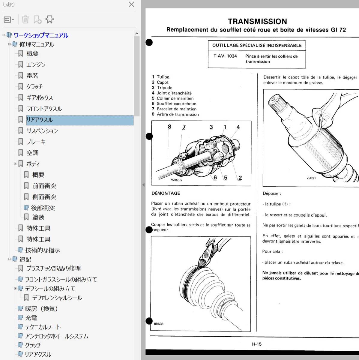The width and height of the screenshot is (359, 360).
Task: Go to the 電装 bookmark
Action: pyautogui.click(x=32, y=76)
